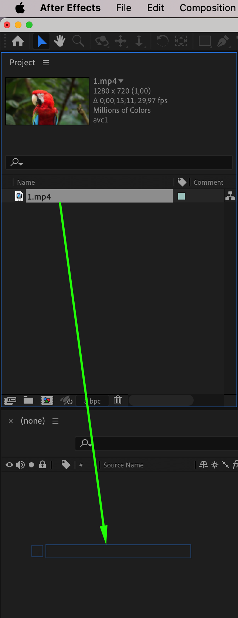Toggle the audio speaker column header

click(20, 465)
